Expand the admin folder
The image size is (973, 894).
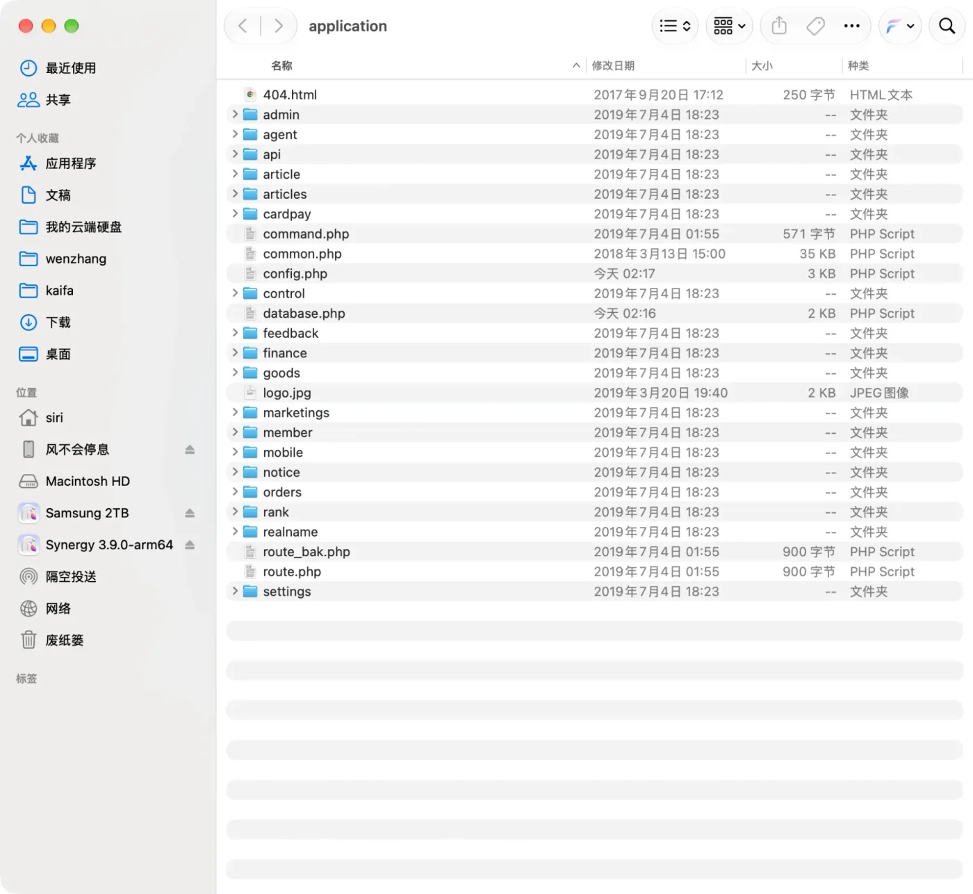point(235,114)
